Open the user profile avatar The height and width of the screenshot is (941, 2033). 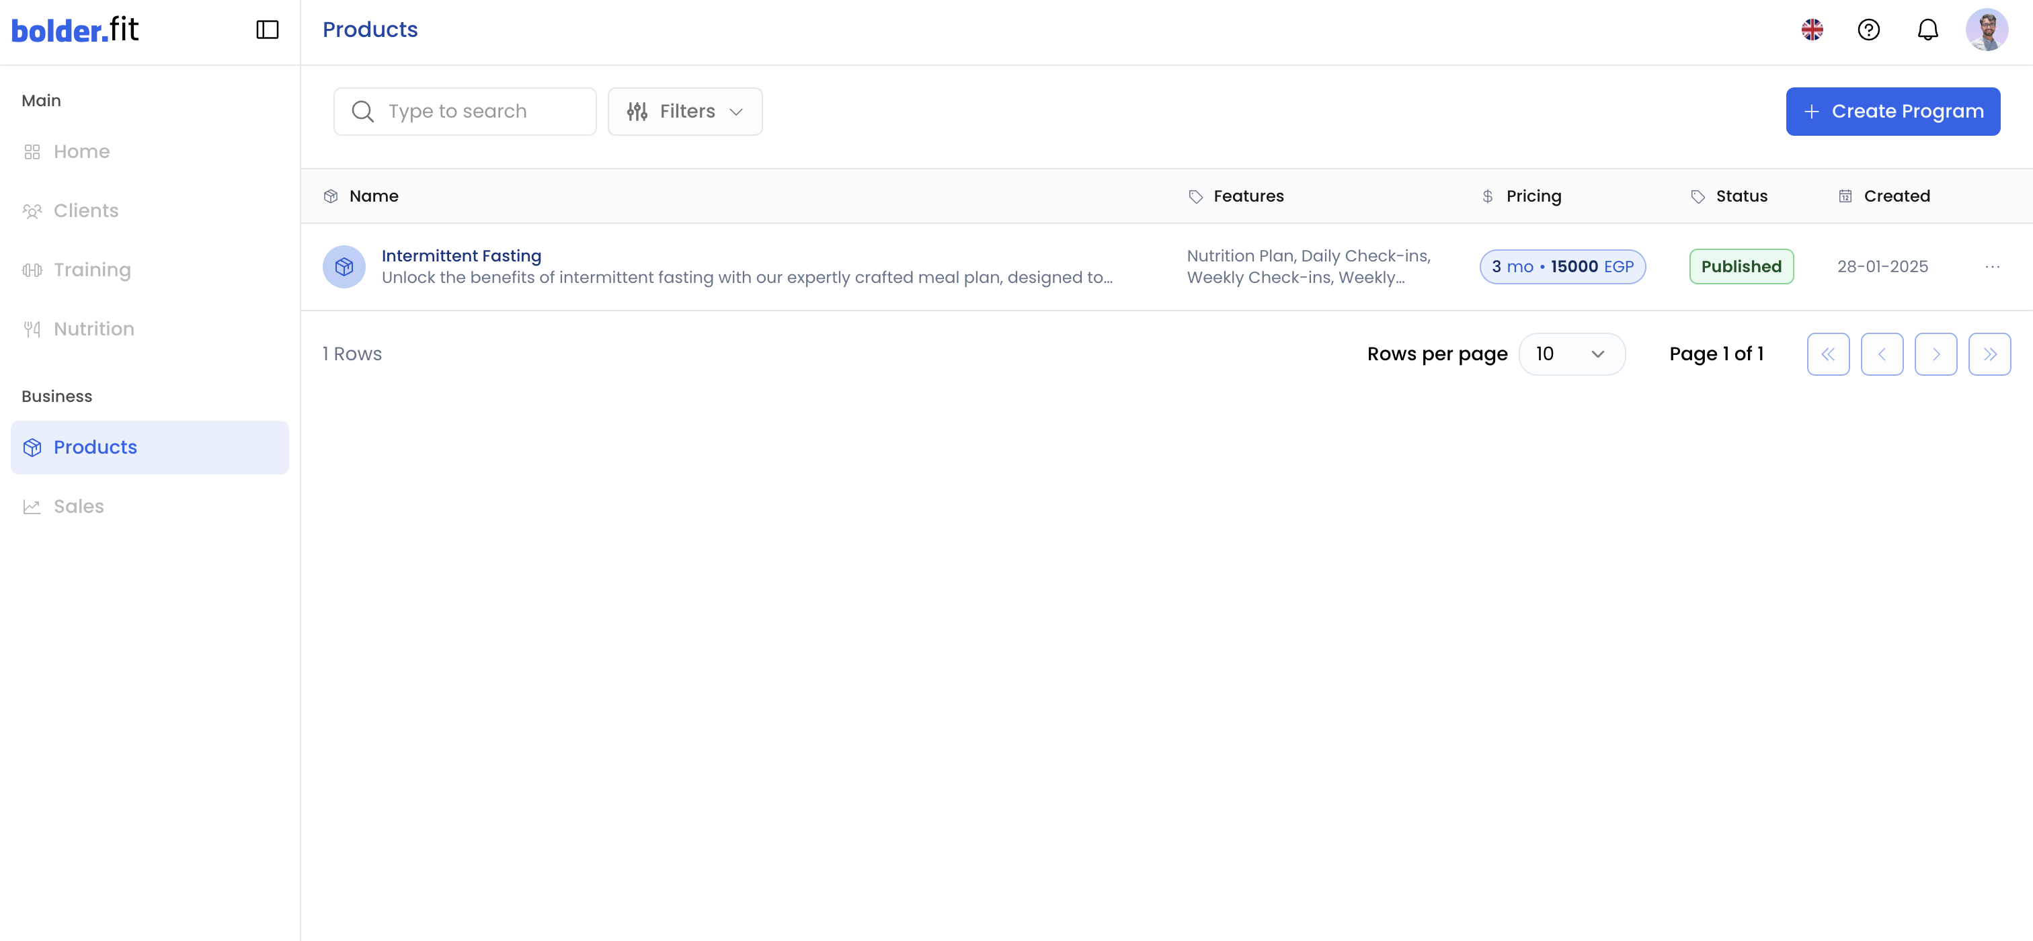coord(1987,30)
